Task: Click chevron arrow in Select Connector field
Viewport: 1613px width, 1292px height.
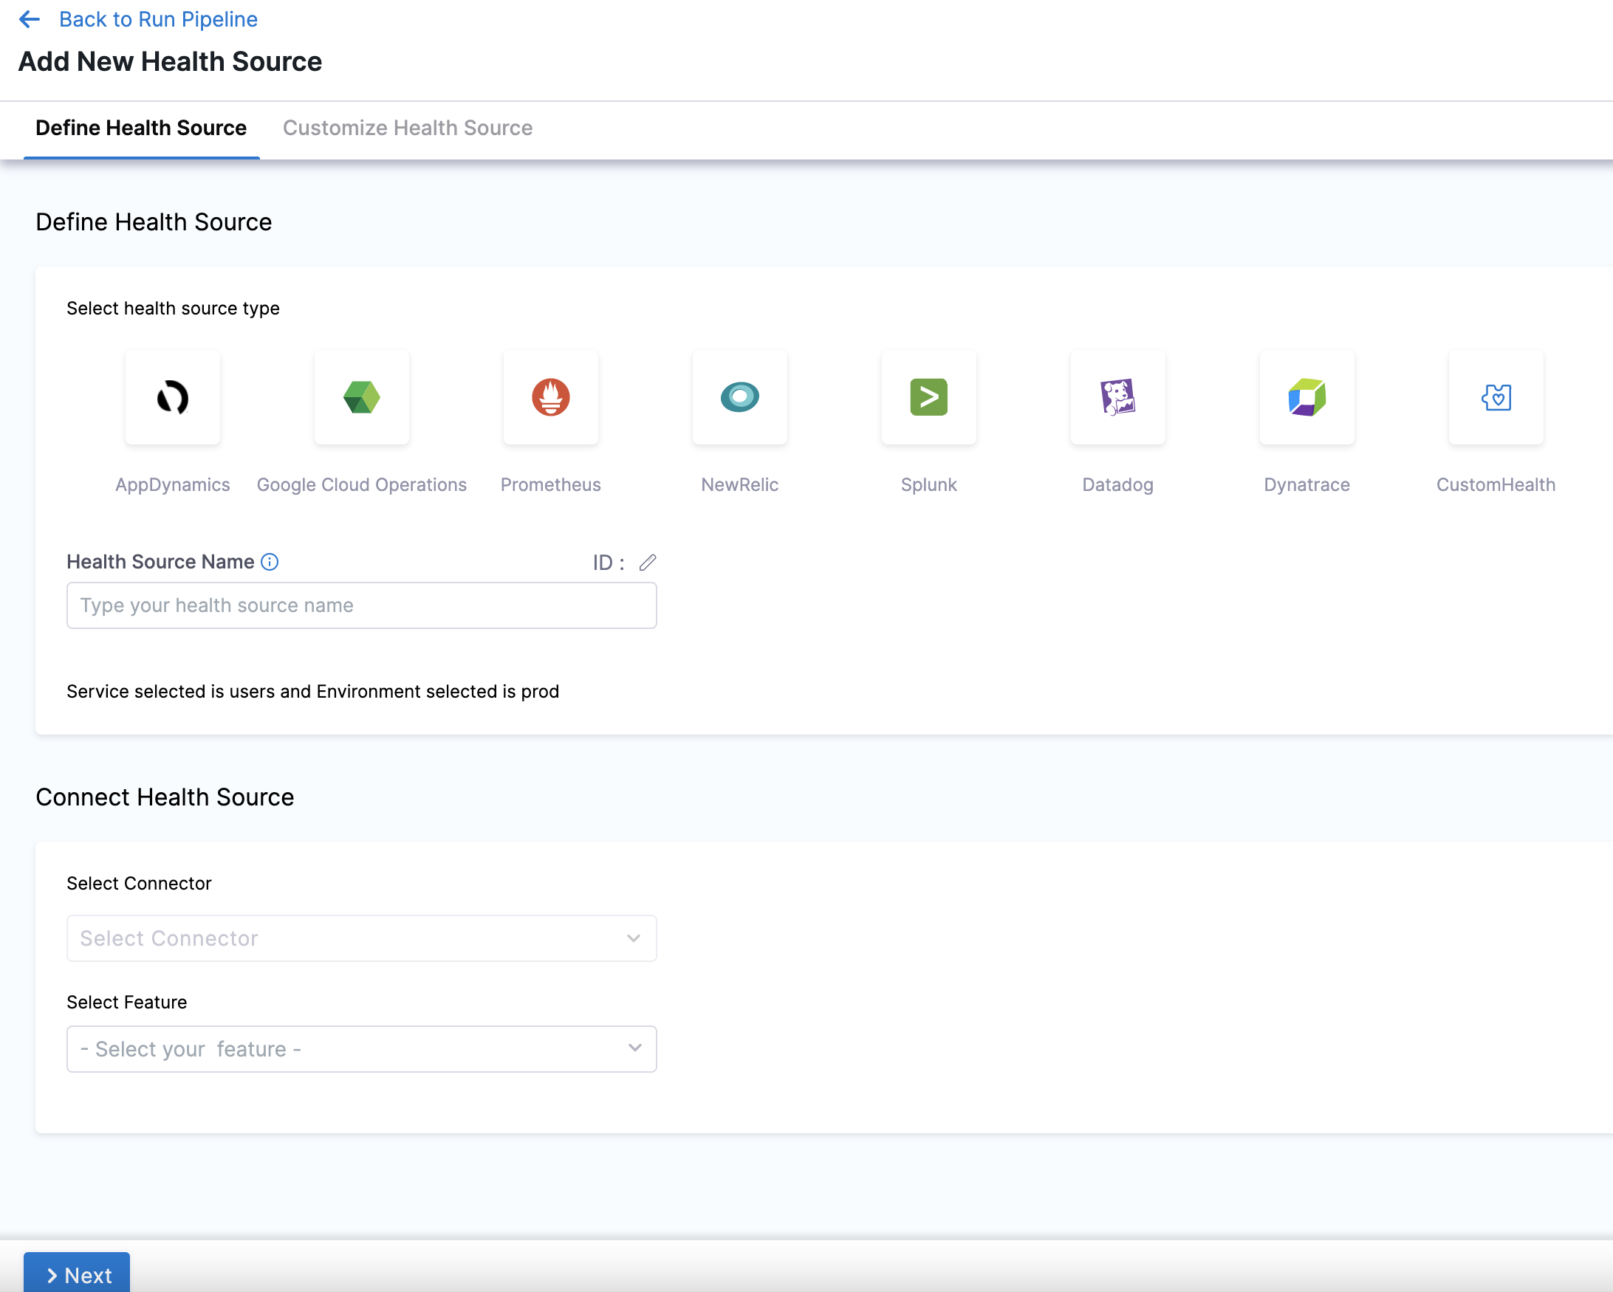Action: click(x=634, y=938)
